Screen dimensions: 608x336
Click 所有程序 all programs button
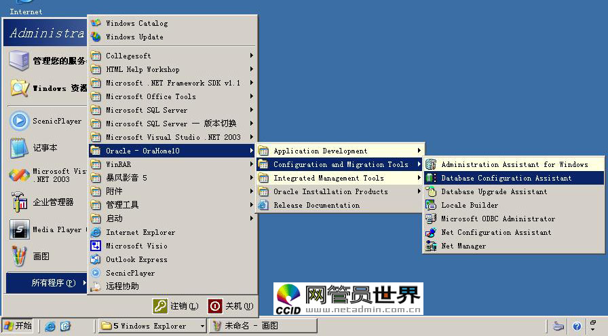[47, 283]
